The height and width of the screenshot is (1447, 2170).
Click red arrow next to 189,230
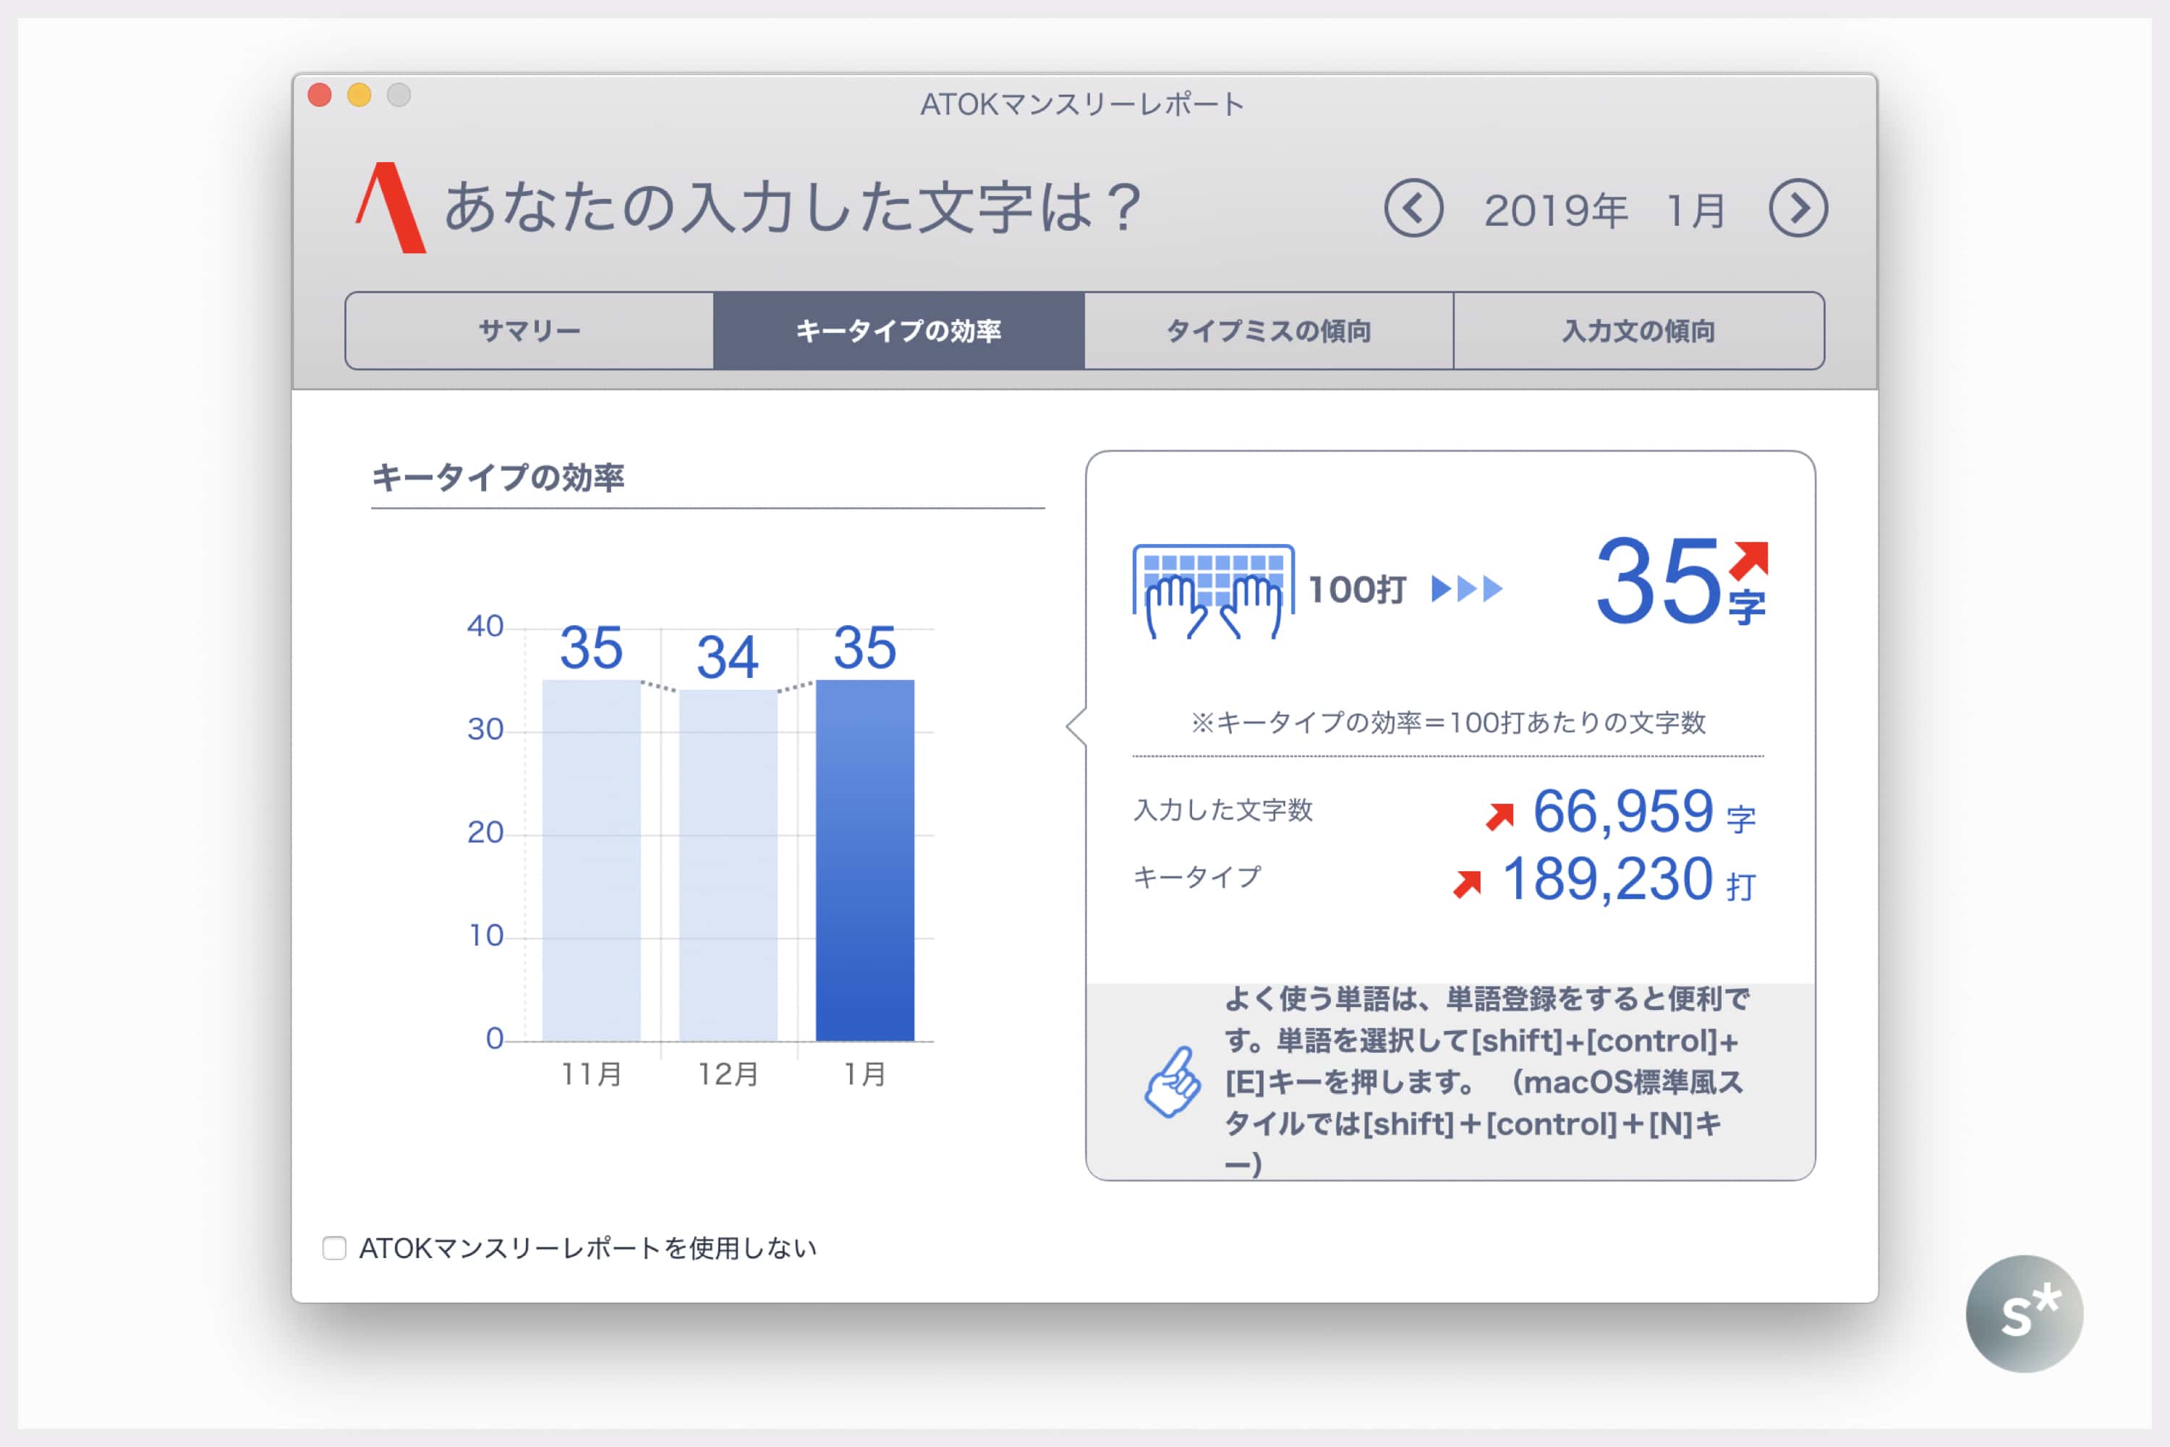pyautogui.click(x=1467, y=883)
